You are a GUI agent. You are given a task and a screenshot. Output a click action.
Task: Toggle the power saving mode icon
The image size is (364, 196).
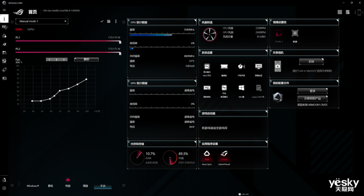coord(224,88)
